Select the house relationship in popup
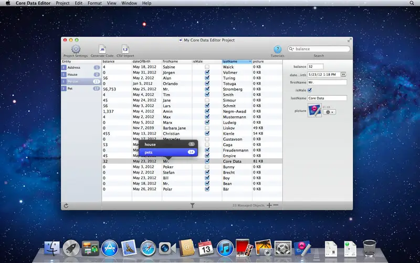Screen dimensions: 420x263 [168, 144]
